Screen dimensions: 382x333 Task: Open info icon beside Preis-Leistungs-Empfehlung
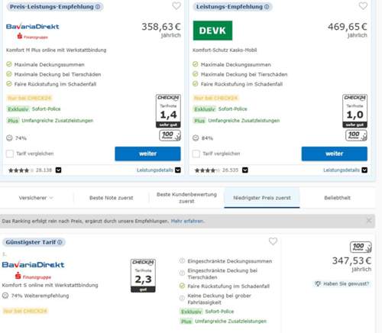tap(98, 7)
